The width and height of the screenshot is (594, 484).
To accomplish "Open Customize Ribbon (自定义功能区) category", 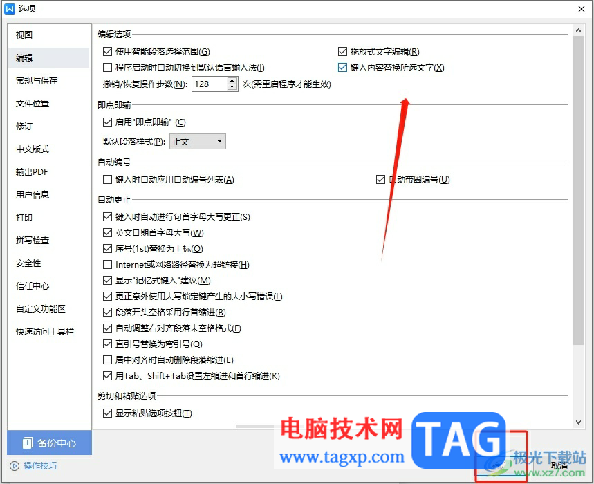I will tap(48, 308).
